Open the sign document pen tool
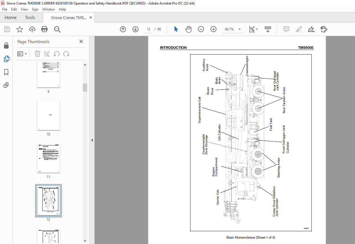Image resolution: width=355 pixels, height=244 pixels. coord(311,29)
